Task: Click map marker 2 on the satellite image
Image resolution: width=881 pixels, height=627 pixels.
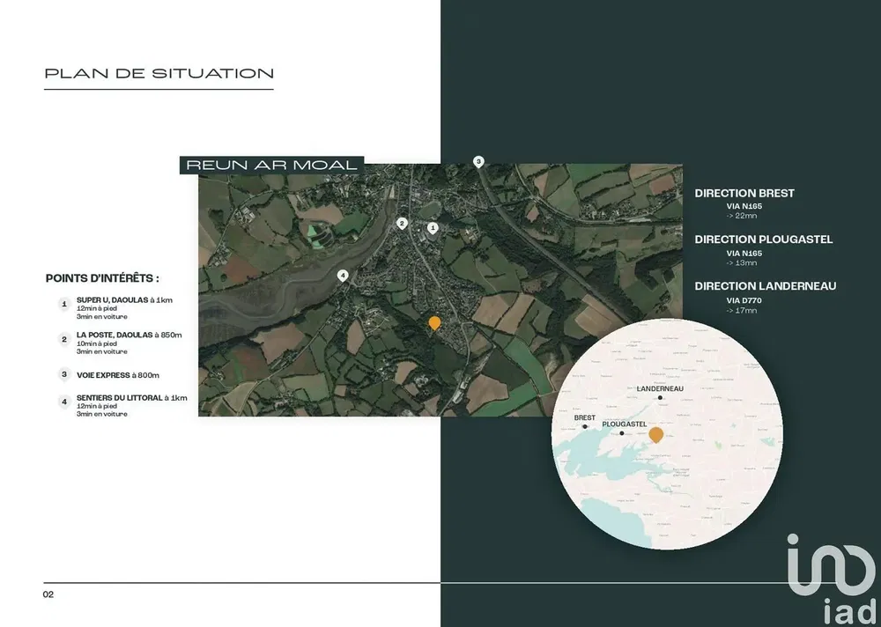Action: click(x=402, y=223)
